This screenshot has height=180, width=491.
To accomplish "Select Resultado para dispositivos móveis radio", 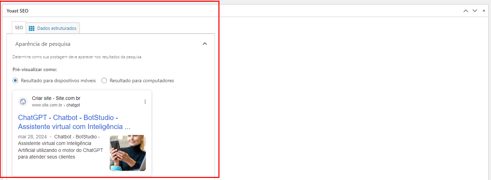I will 15,80.
